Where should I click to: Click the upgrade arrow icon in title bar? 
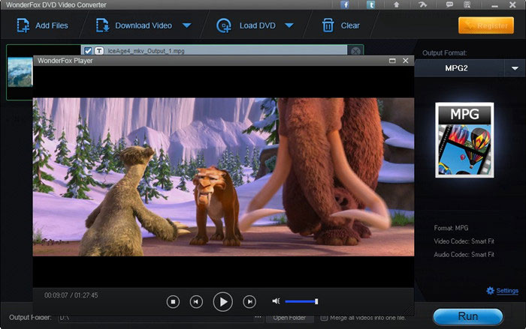click(x=397, y=4)
